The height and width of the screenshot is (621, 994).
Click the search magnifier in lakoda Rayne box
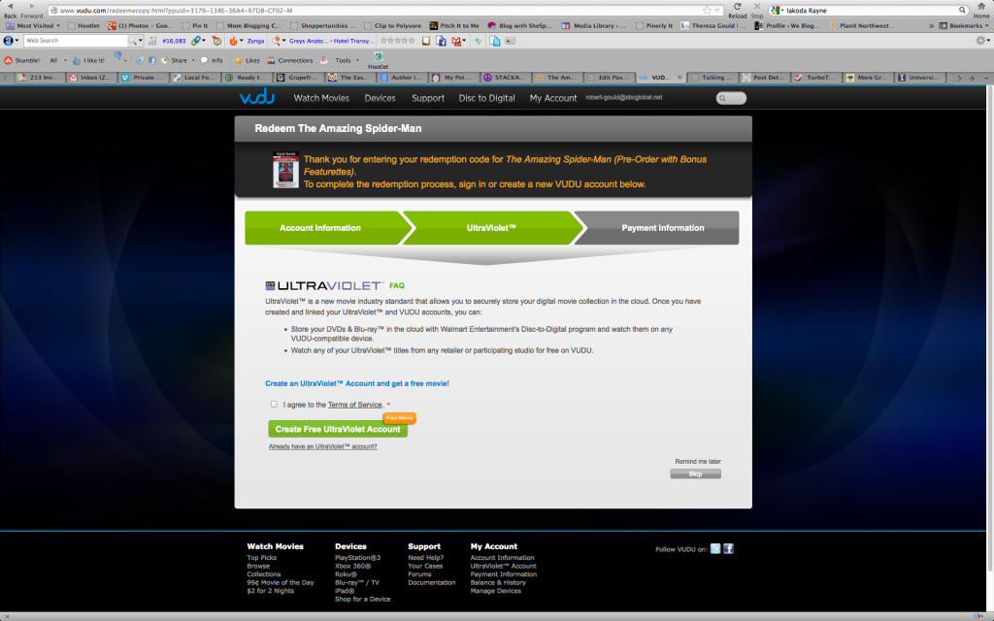962,10
